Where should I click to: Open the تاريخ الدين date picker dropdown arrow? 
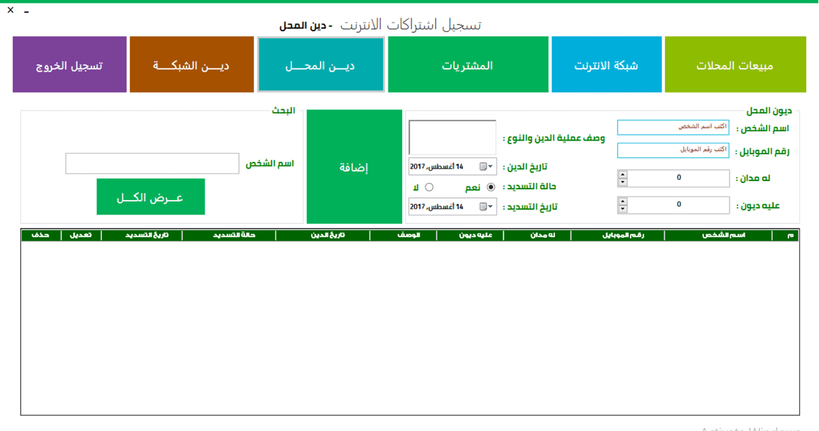[490, 167]
